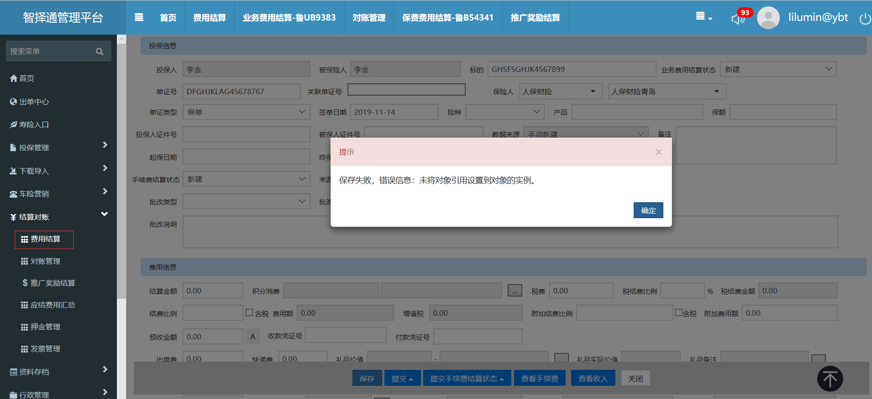Toggle the 含税 checkbox beside 附加结费比例

coord(679,313)
